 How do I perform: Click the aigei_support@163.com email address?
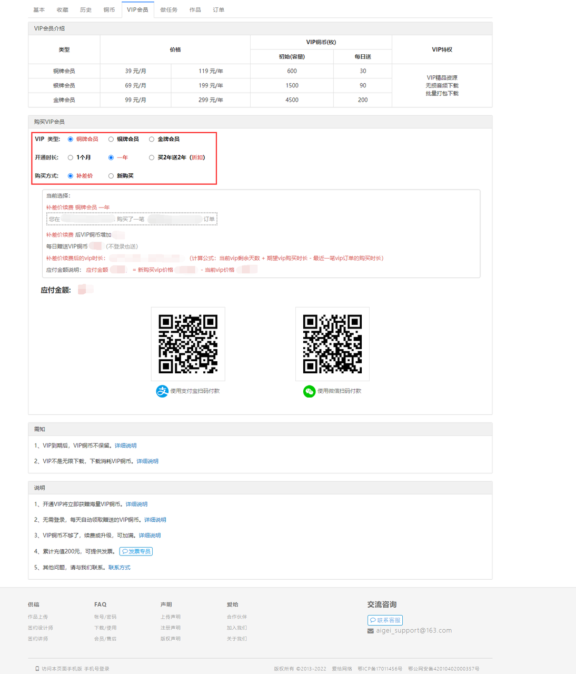(414, 631)
